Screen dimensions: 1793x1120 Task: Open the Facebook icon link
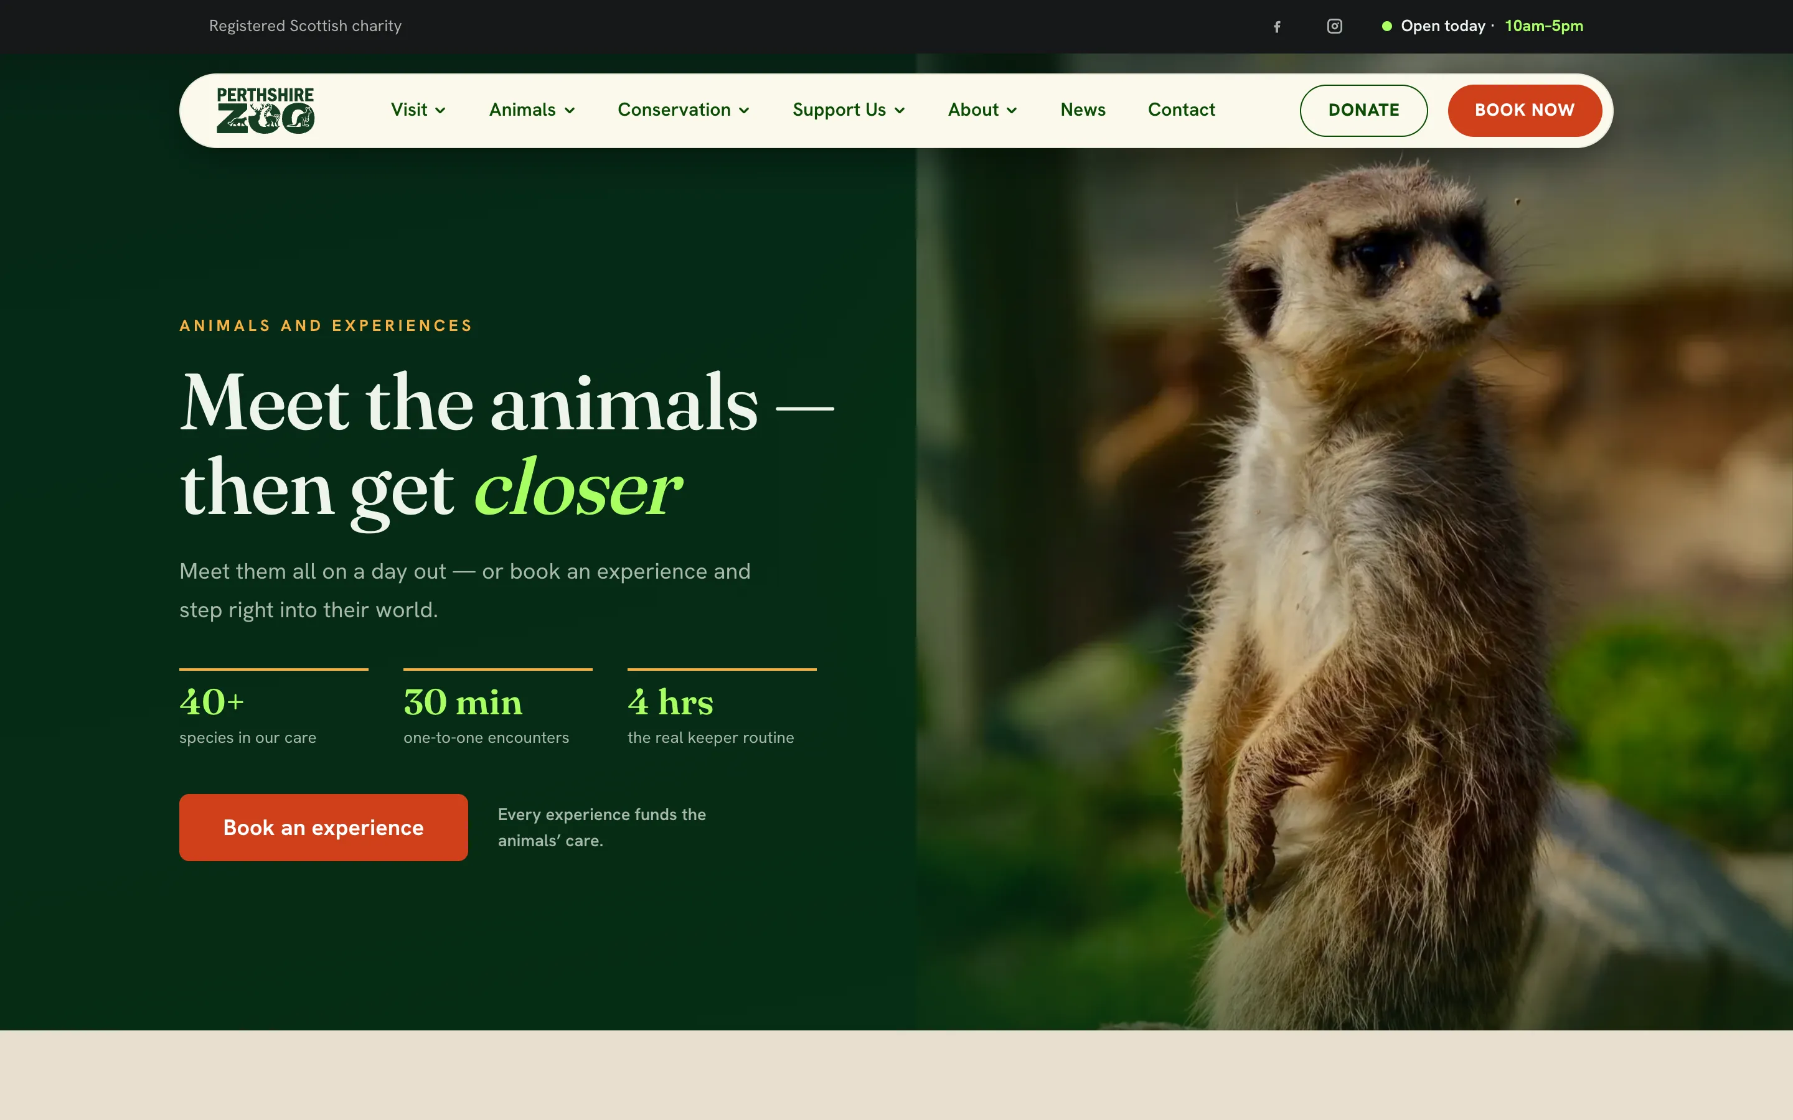(1277, 27)
